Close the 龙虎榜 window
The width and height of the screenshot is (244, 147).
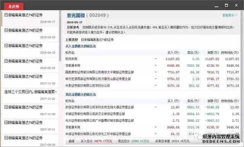(236, 5)
